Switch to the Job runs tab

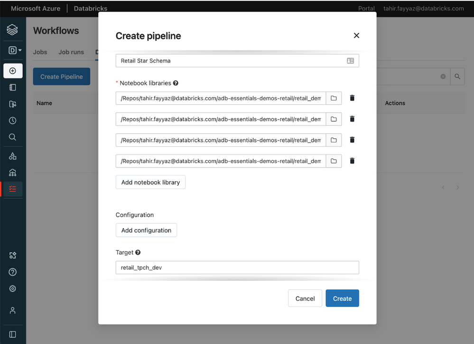click(71, 52)
